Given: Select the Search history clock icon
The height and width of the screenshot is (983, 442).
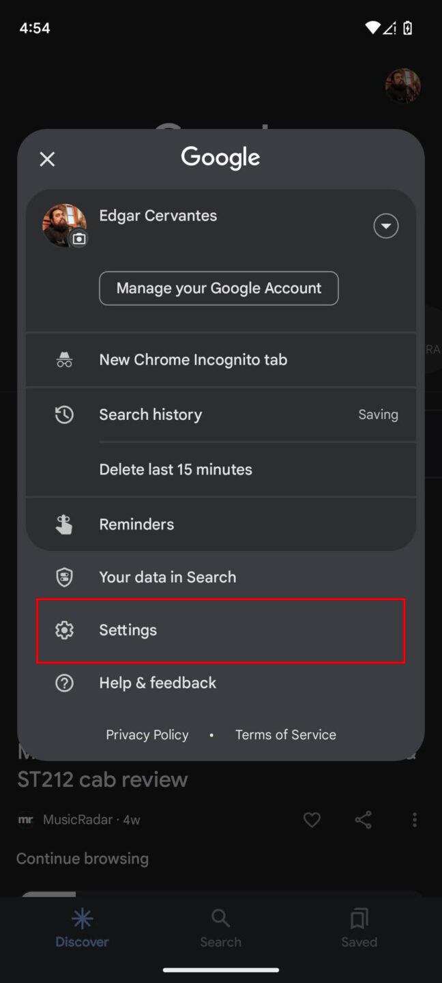Looking at the screenshot, I should coord(64,414).
